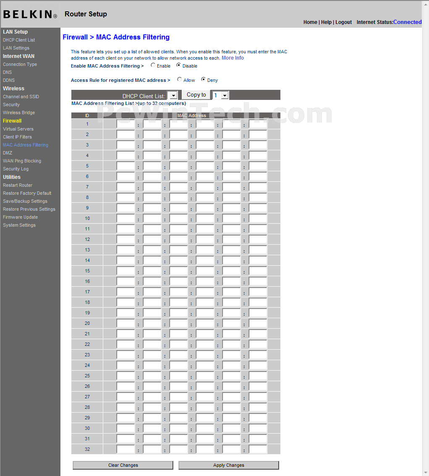429x476 pixels.
Task: Click the Belkin logo
Action: click(x=30, y=14)
